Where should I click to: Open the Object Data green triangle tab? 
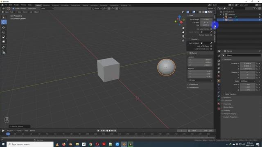click(x=219, y=100)
